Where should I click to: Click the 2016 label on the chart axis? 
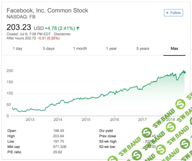click(114, 120)
